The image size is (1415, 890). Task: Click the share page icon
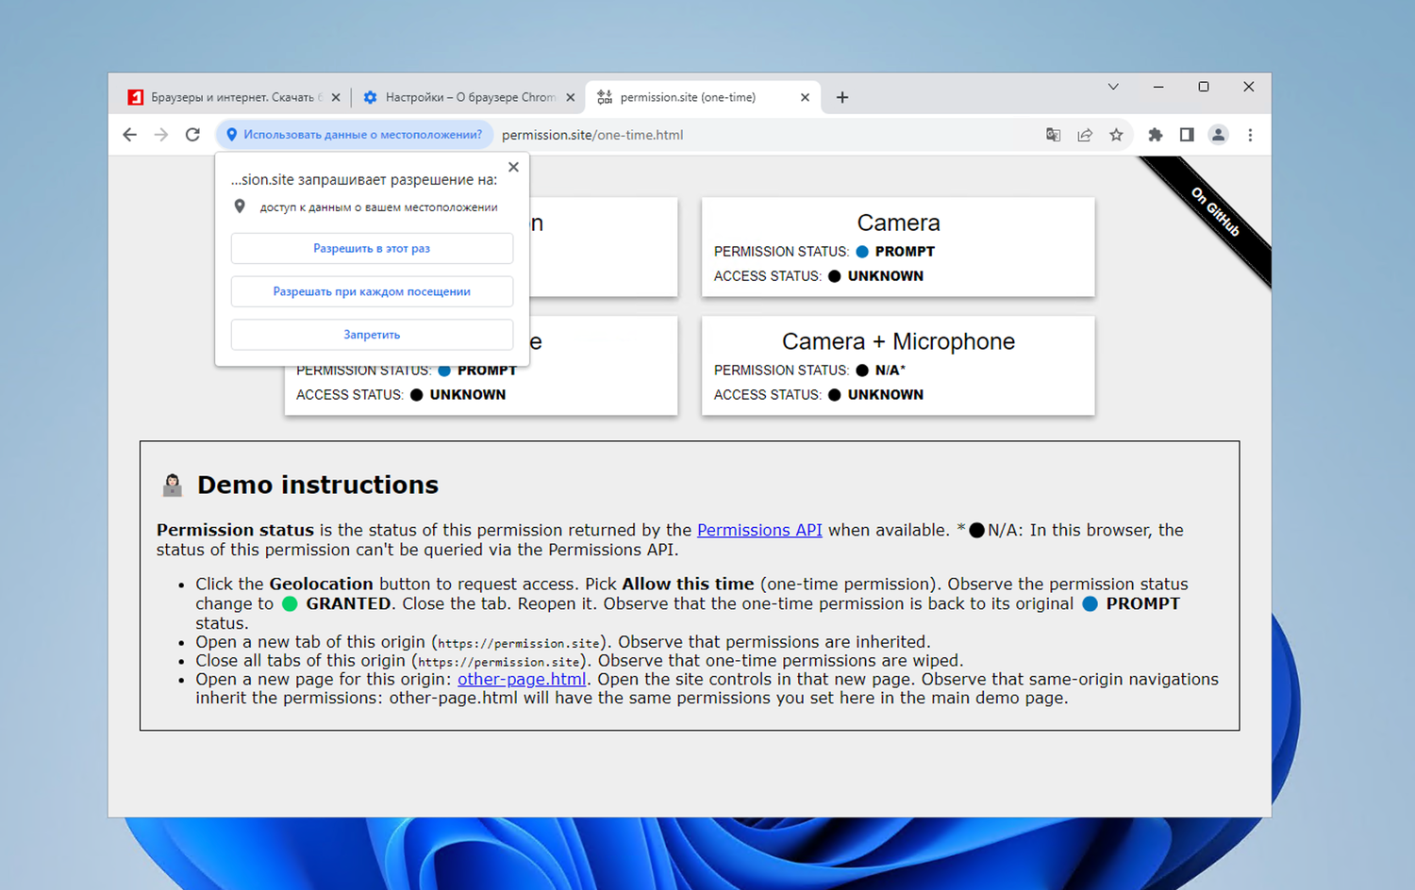click(1085, 135)
